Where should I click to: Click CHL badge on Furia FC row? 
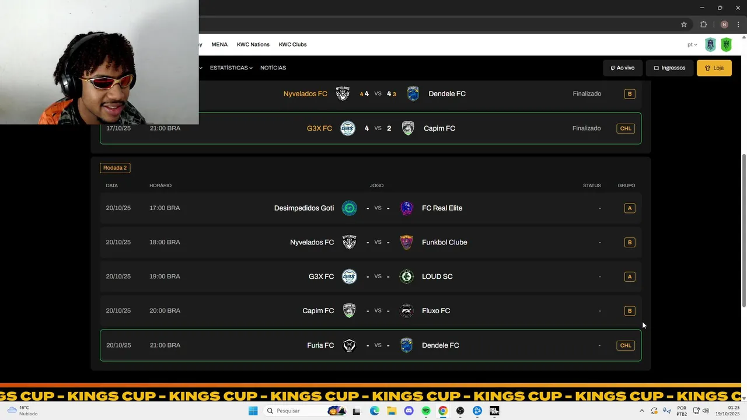click(x=626, y=345)
